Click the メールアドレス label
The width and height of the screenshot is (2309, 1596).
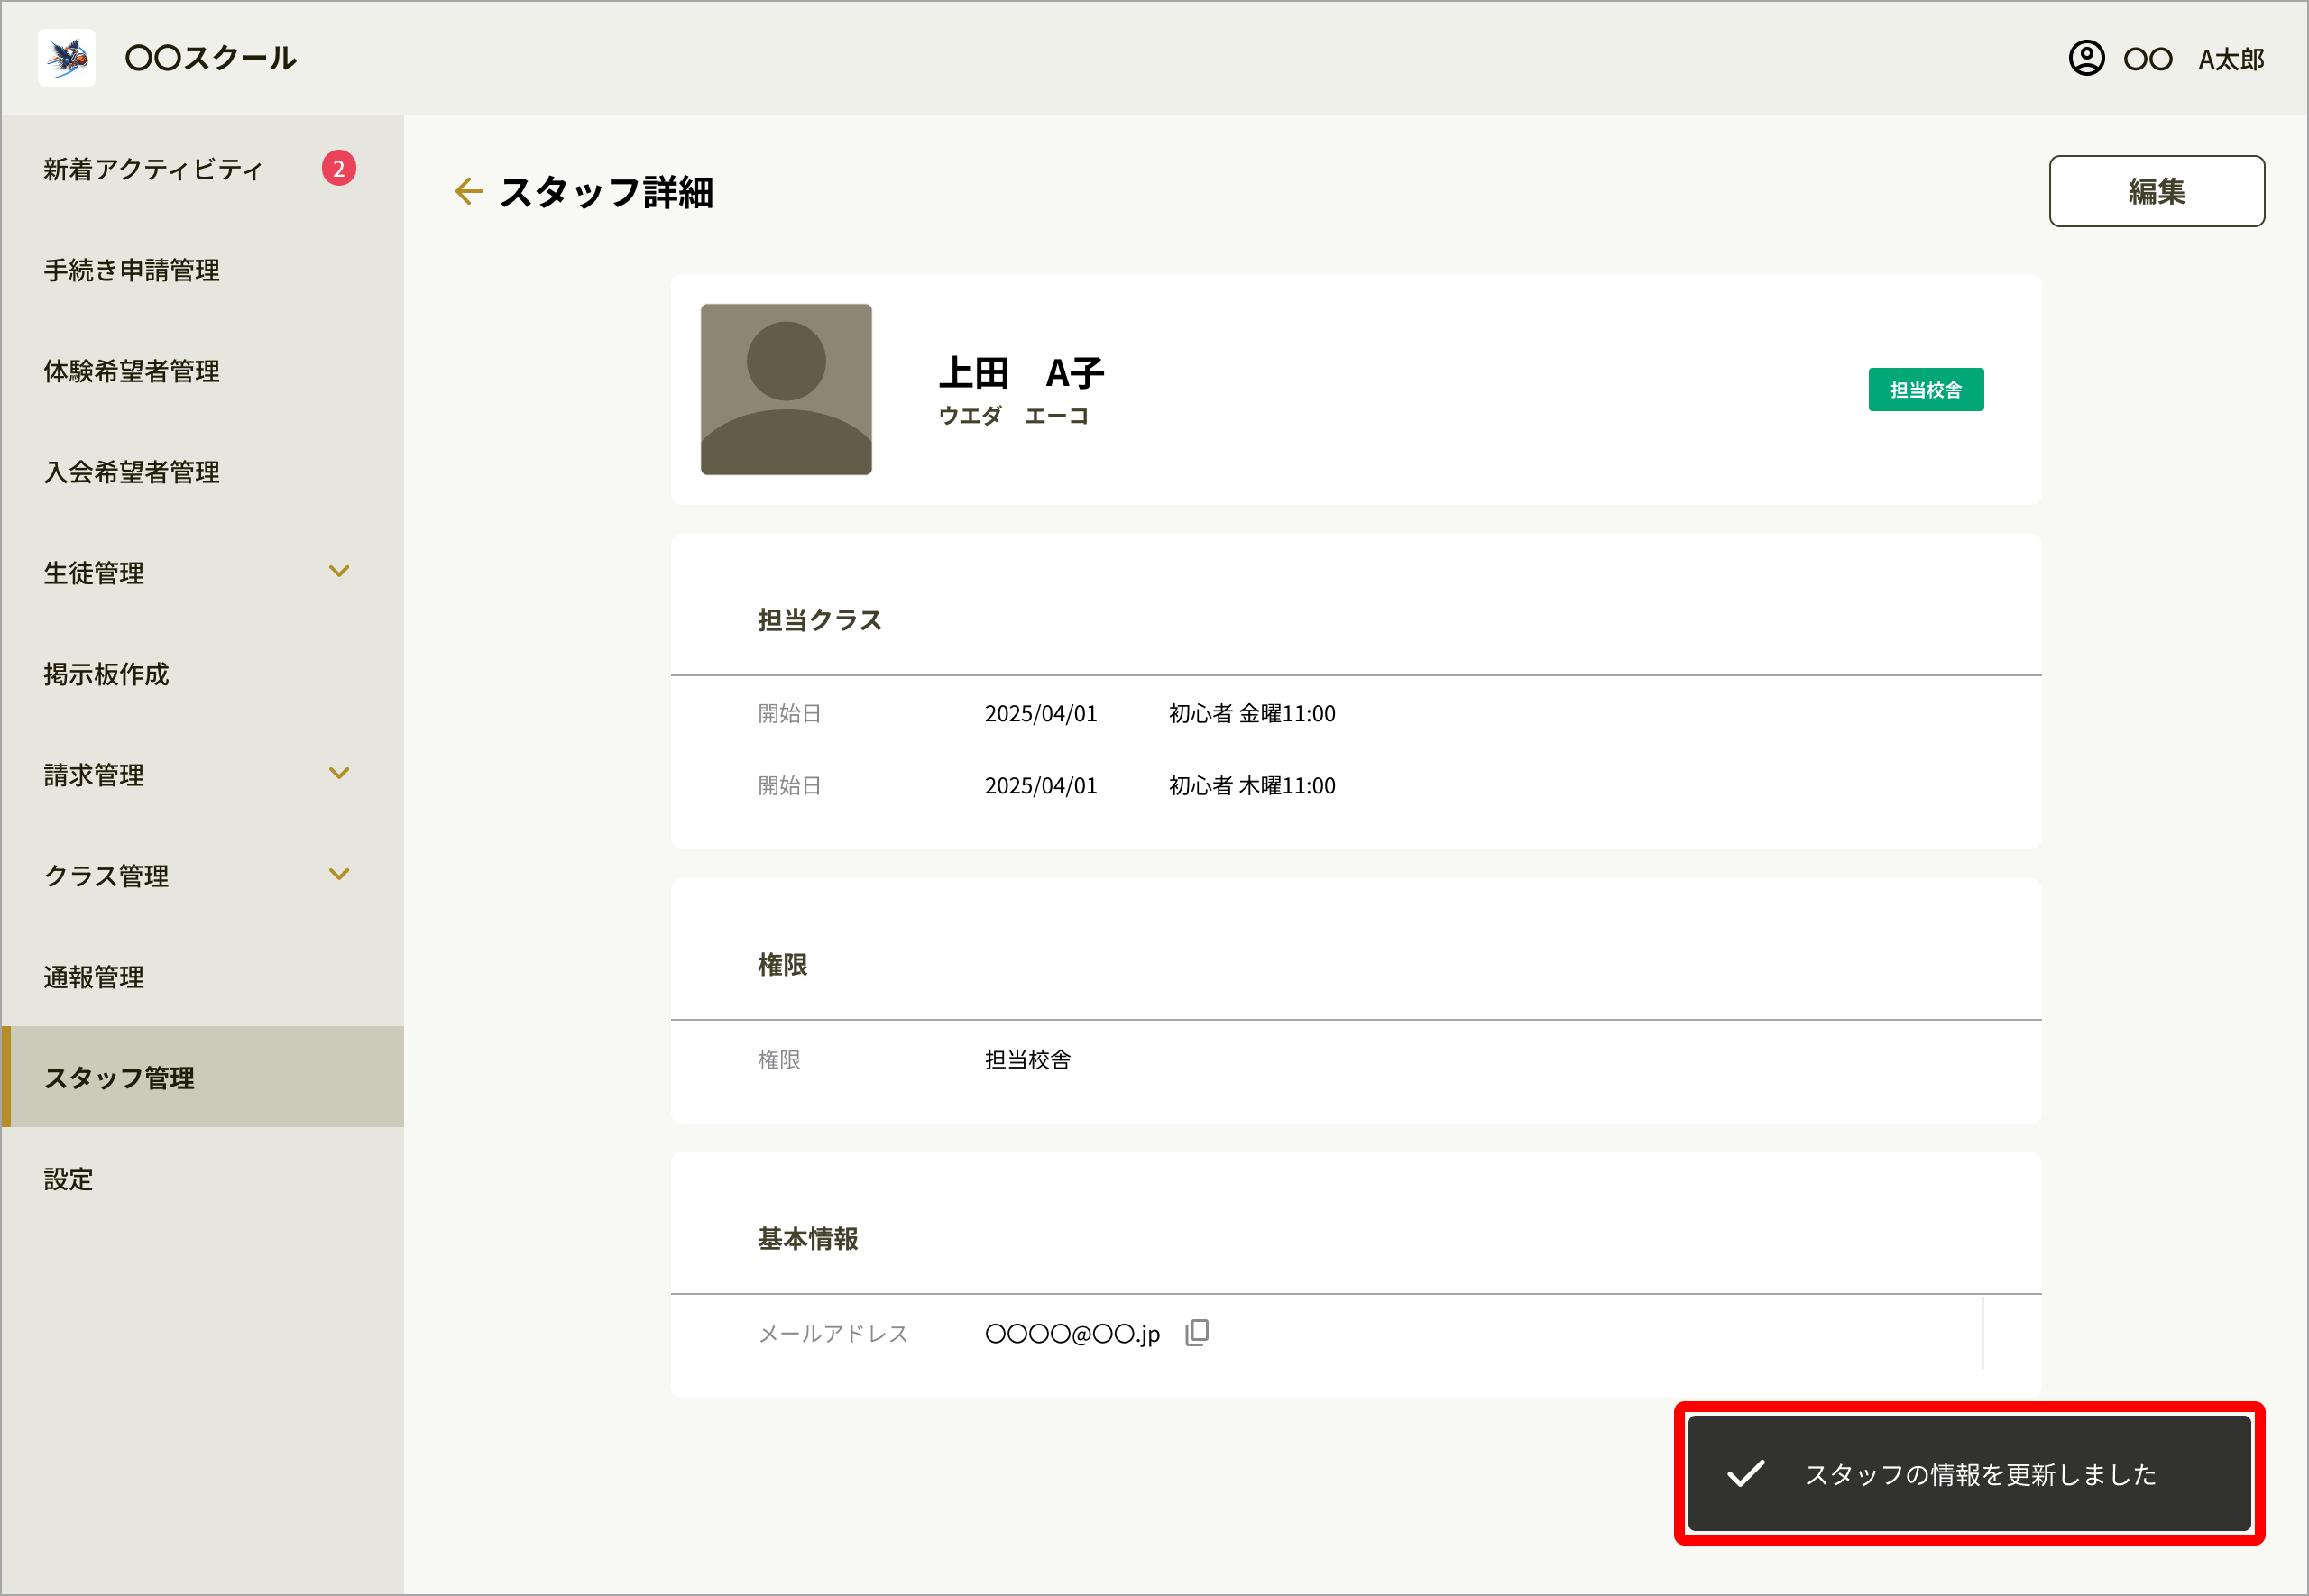tap(833, 1333)
